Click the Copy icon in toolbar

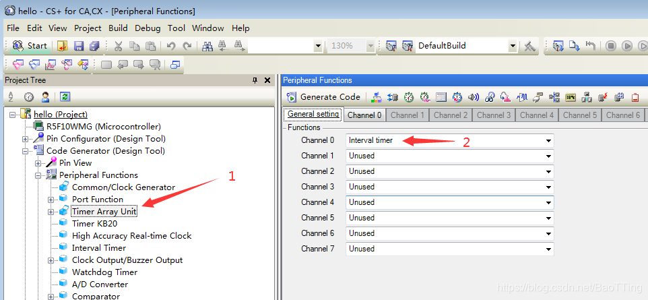coord(134,46)
